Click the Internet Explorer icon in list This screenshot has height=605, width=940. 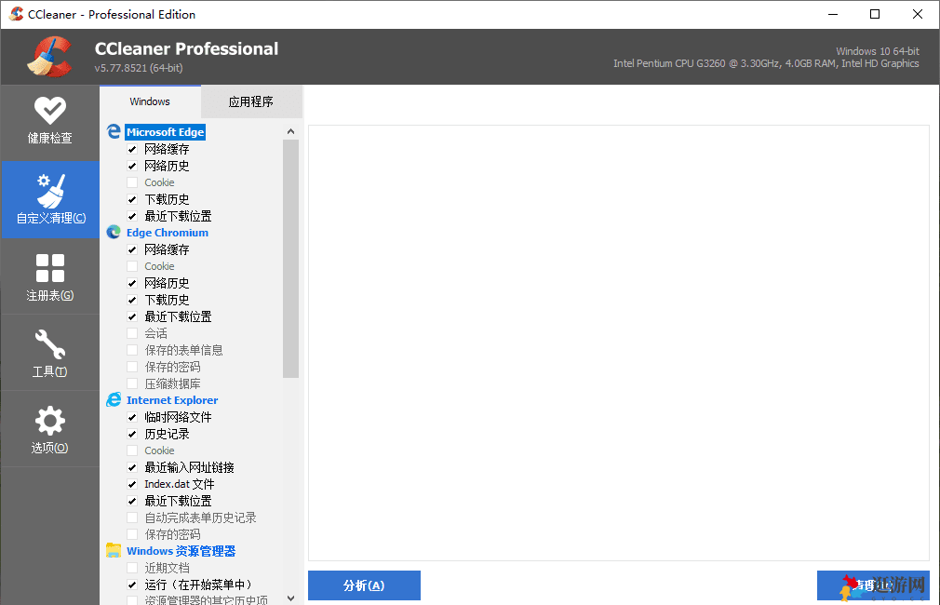click(114, 400)
